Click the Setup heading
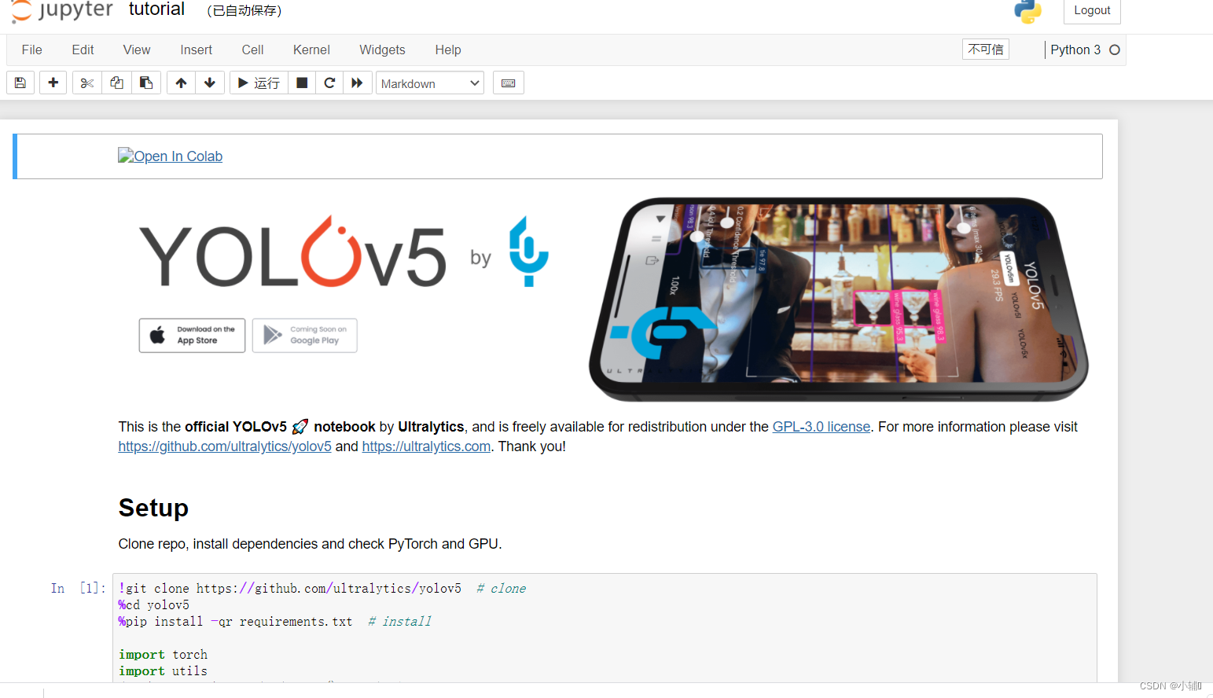1213x698 pixels. coord(153,508)
